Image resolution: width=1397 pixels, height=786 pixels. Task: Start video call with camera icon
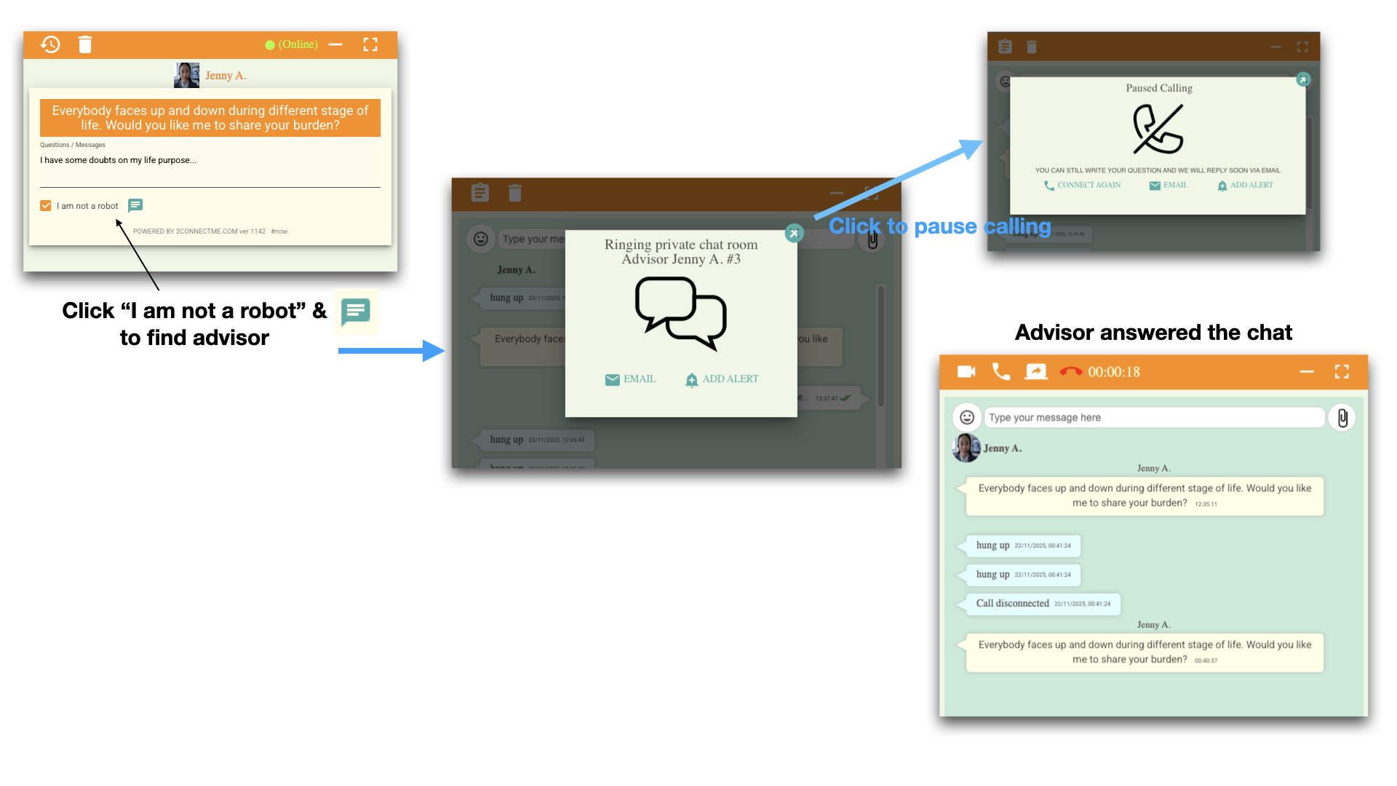pyautogui.click(x=966, y=372)
